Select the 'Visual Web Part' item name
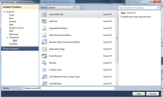 click(56, 14)
